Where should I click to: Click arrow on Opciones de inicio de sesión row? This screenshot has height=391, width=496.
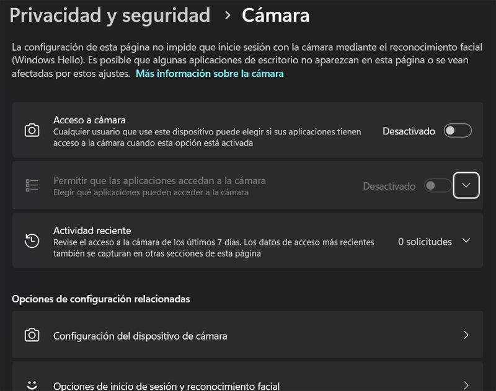[x=466, y=385]
